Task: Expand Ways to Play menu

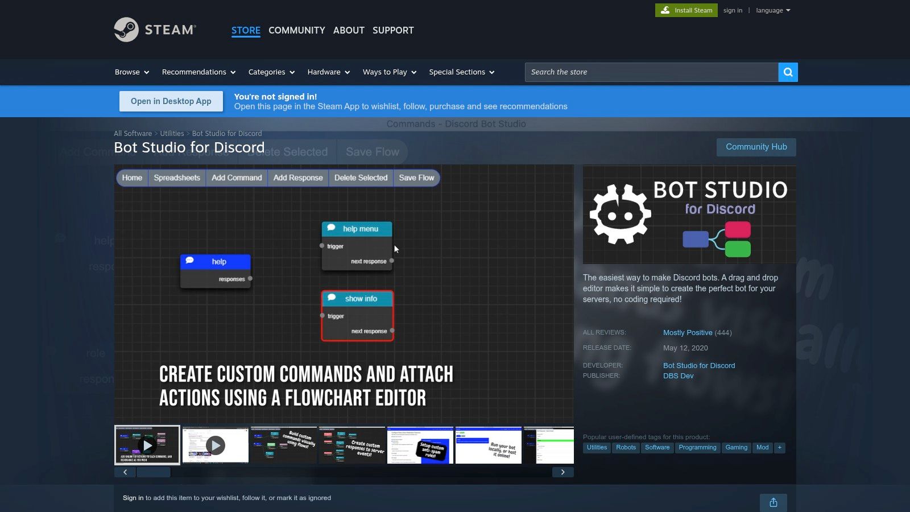Action: [x=390, y=72]
